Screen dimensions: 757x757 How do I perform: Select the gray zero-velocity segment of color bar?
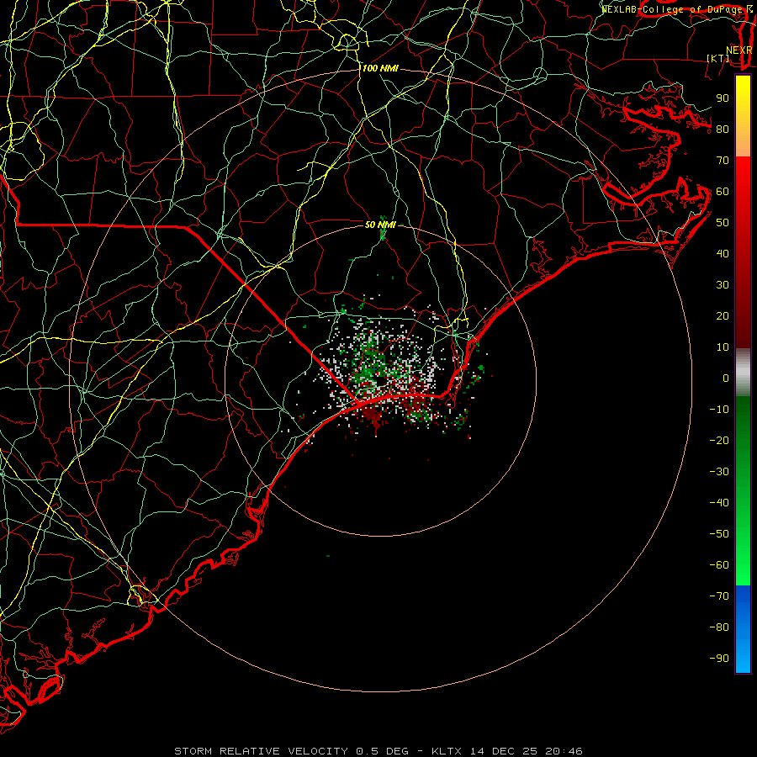point(743,373)
